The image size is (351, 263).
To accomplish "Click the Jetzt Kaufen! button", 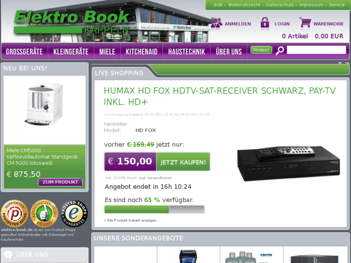I will point(183,162).
